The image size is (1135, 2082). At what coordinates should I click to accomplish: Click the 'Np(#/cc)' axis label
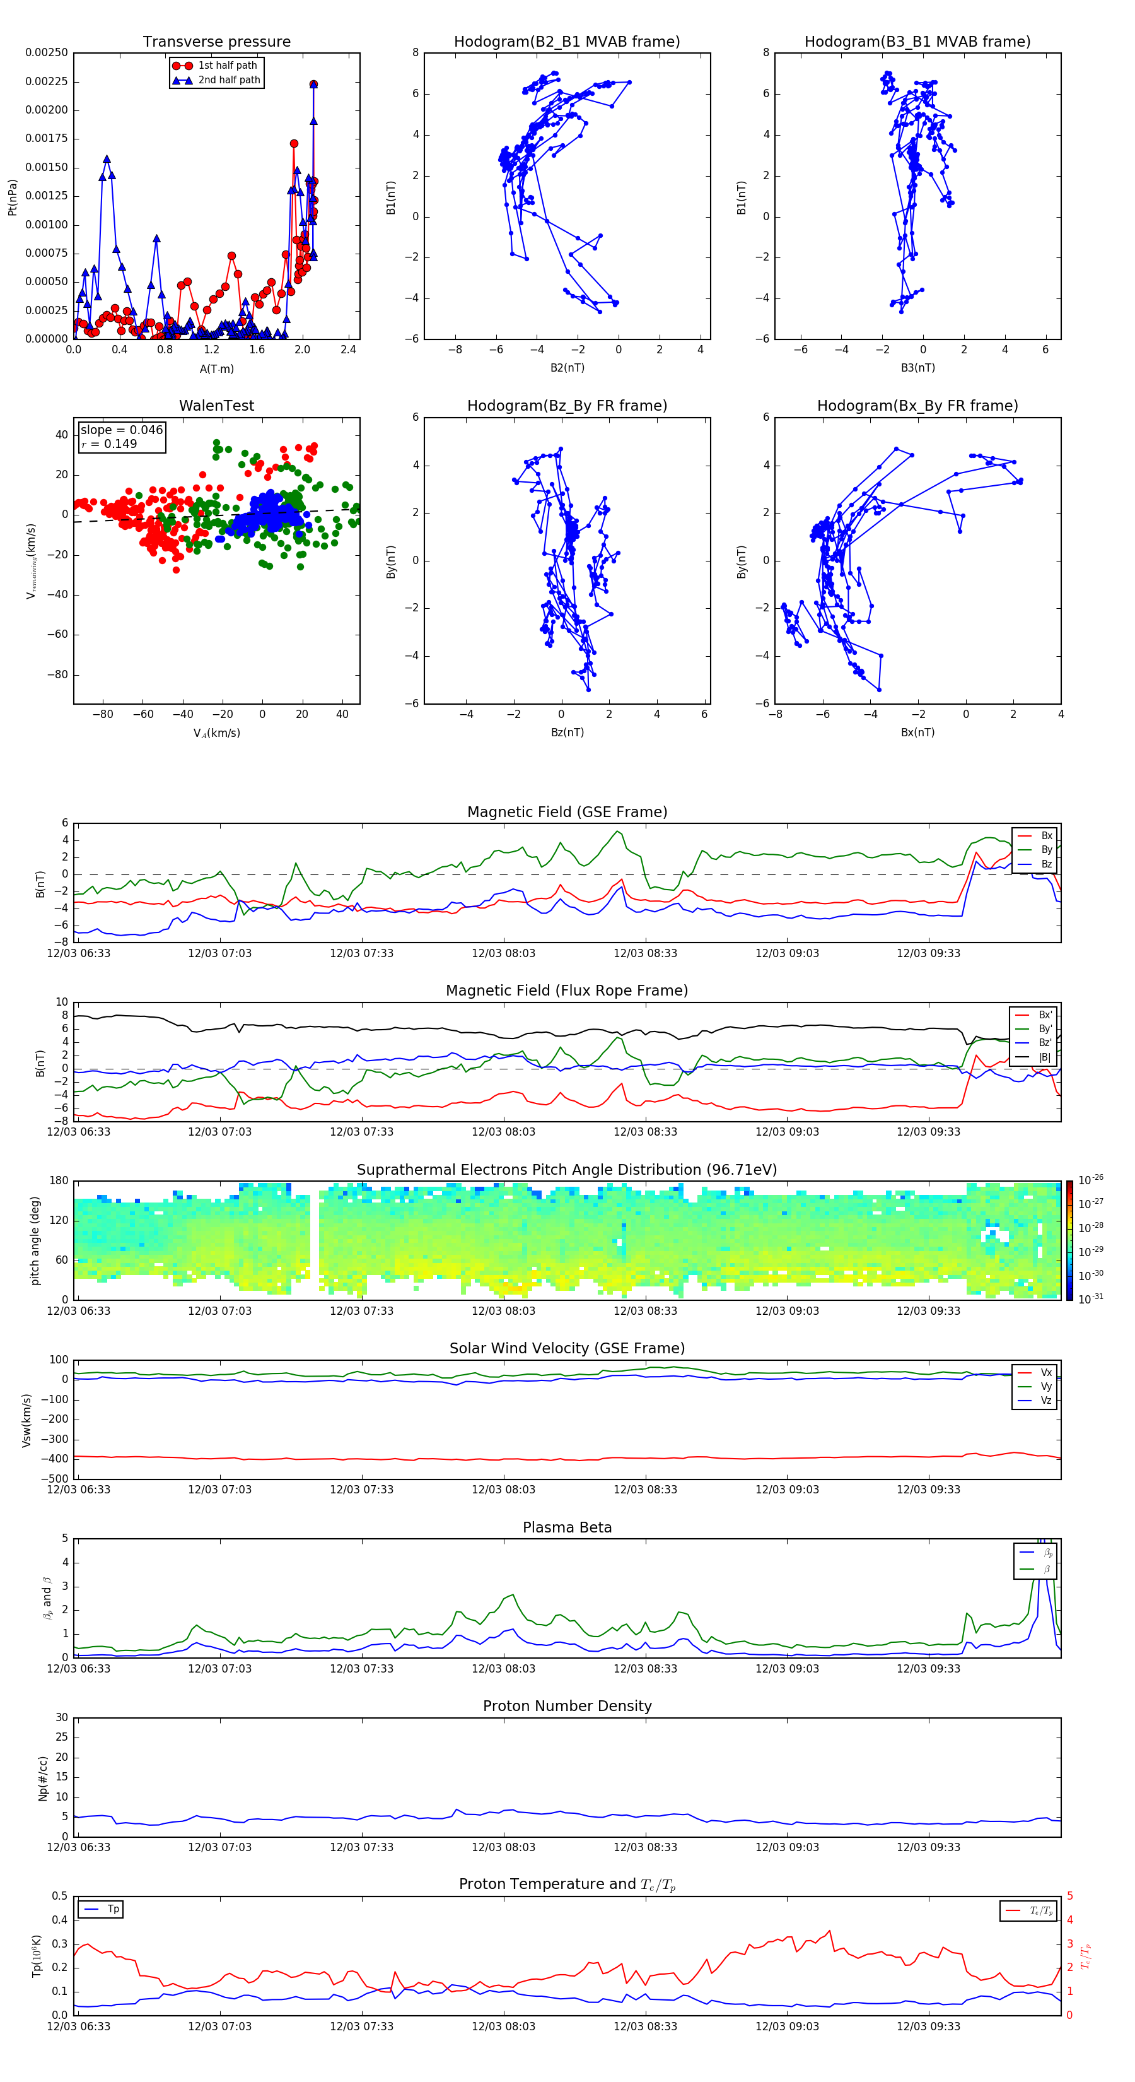coord(43,1778)
